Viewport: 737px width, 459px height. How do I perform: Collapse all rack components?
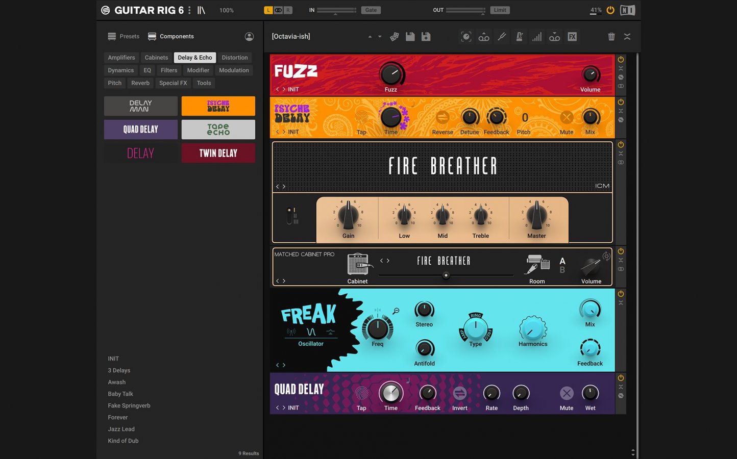627,36
